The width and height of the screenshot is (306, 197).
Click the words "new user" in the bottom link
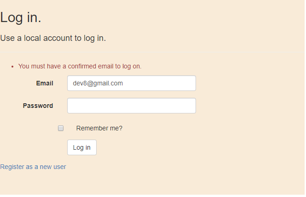click(53, 167)
